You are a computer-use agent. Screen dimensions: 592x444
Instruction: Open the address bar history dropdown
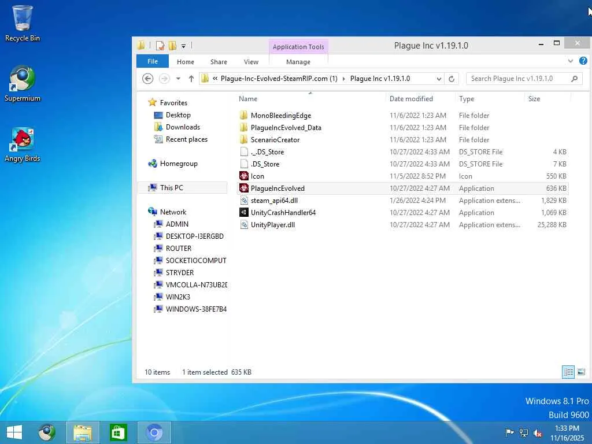[439, 79]
